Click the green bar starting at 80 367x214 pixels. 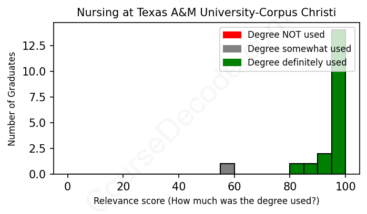[297, 169]
